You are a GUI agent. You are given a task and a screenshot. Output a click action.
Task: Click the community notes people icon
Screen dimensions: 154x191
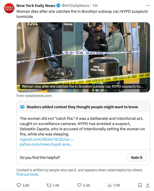(x=22, y=107)
